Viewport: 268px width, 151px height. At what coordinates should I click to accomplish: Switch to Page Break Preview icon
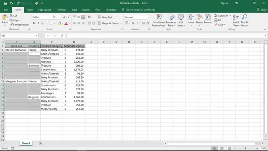tap(229, 148)
